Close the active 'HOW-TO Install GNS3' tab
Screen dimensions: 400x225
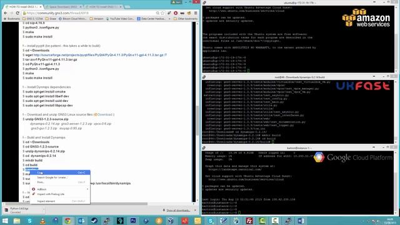pos(41,6)
